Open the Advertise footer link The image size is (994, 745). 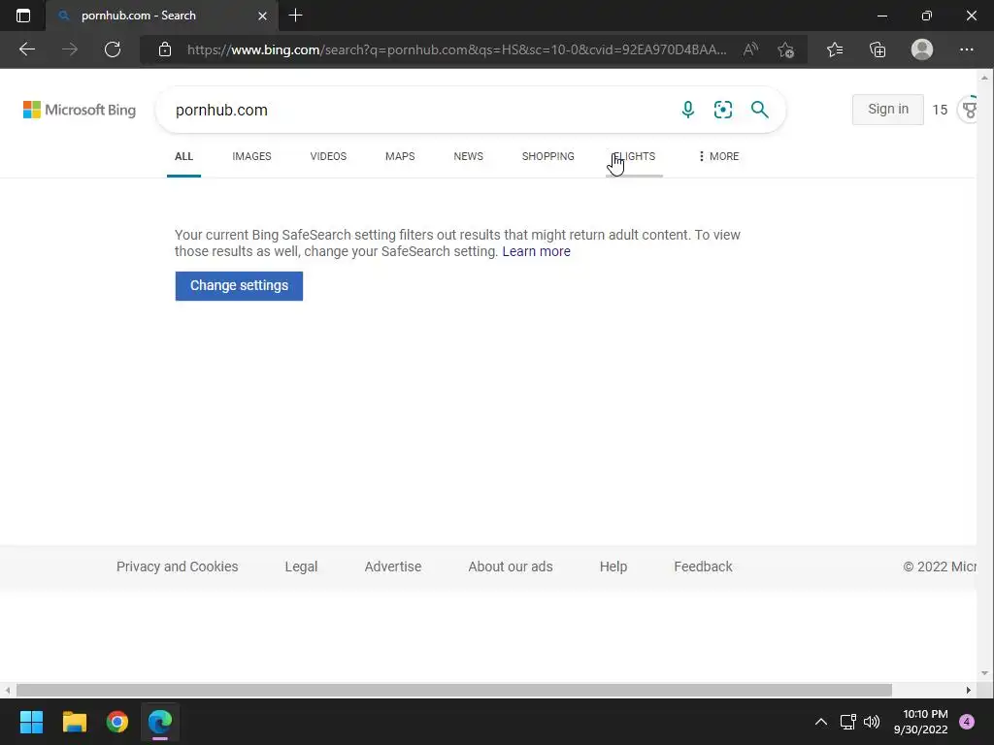(393, 567)
